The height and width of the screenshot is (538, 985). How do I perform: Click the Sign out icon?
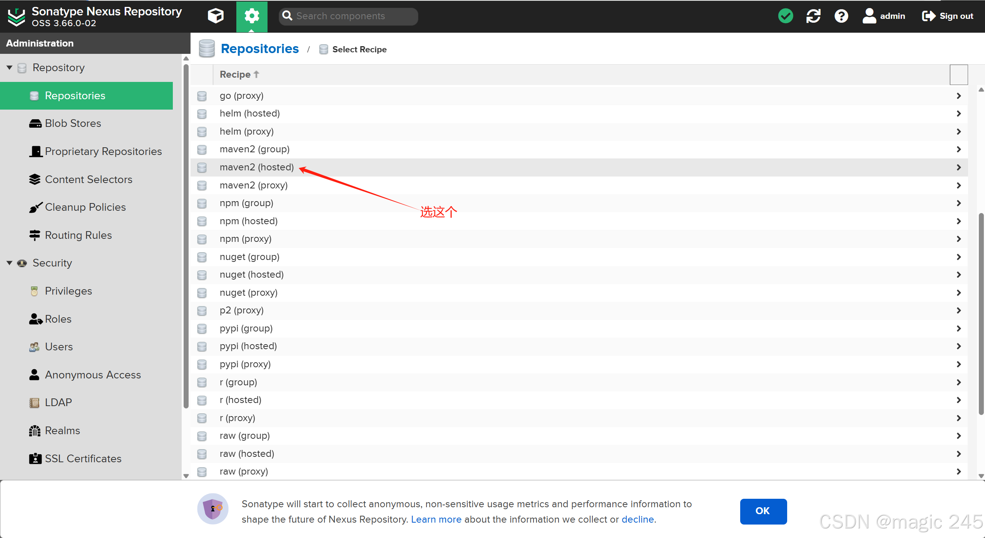[x=928, y=16]
